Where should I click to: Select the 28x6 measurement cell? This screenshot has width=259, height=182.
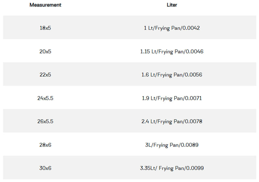pos(45,145)
